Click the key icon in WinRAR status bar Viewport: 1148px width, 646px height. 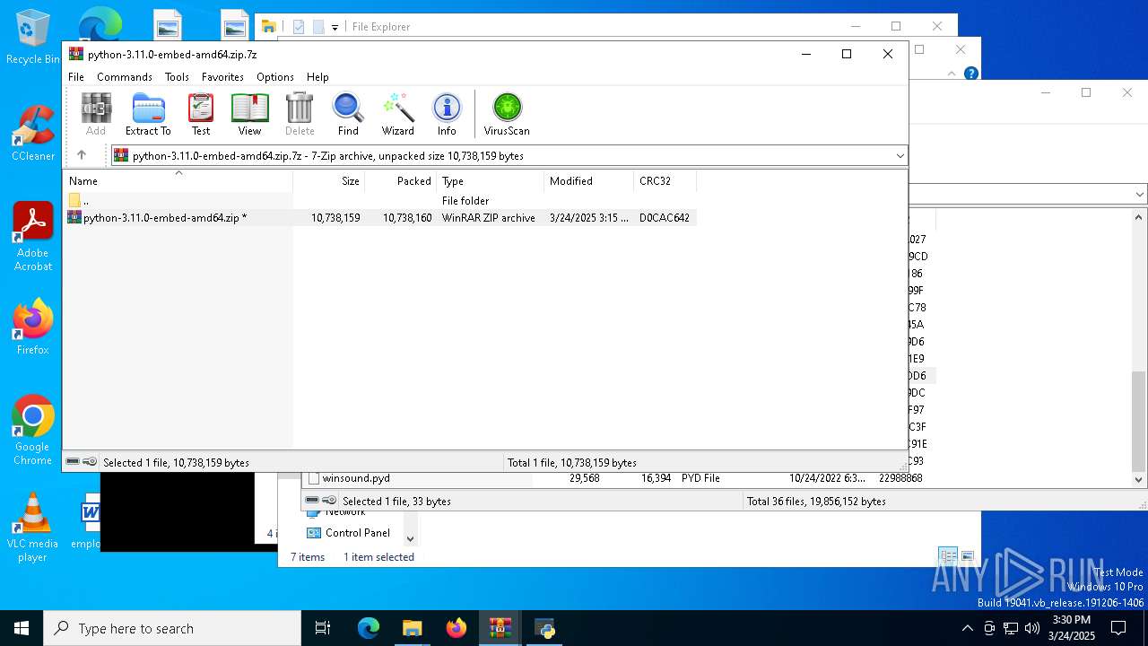click(x=90, y=462)
